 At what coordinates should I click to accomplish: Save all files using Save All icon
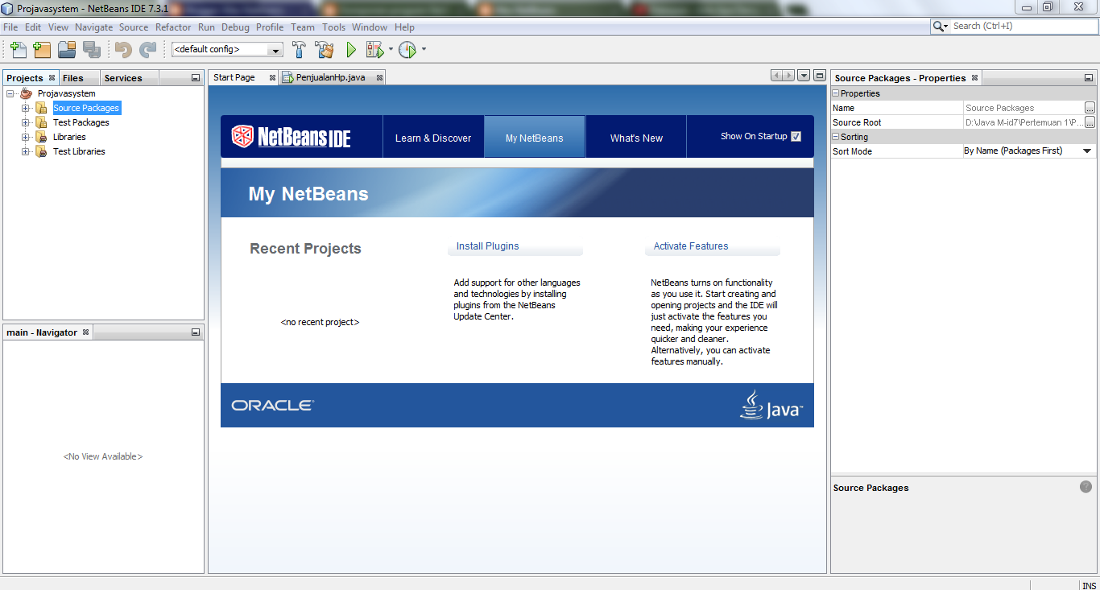[92, 49]
